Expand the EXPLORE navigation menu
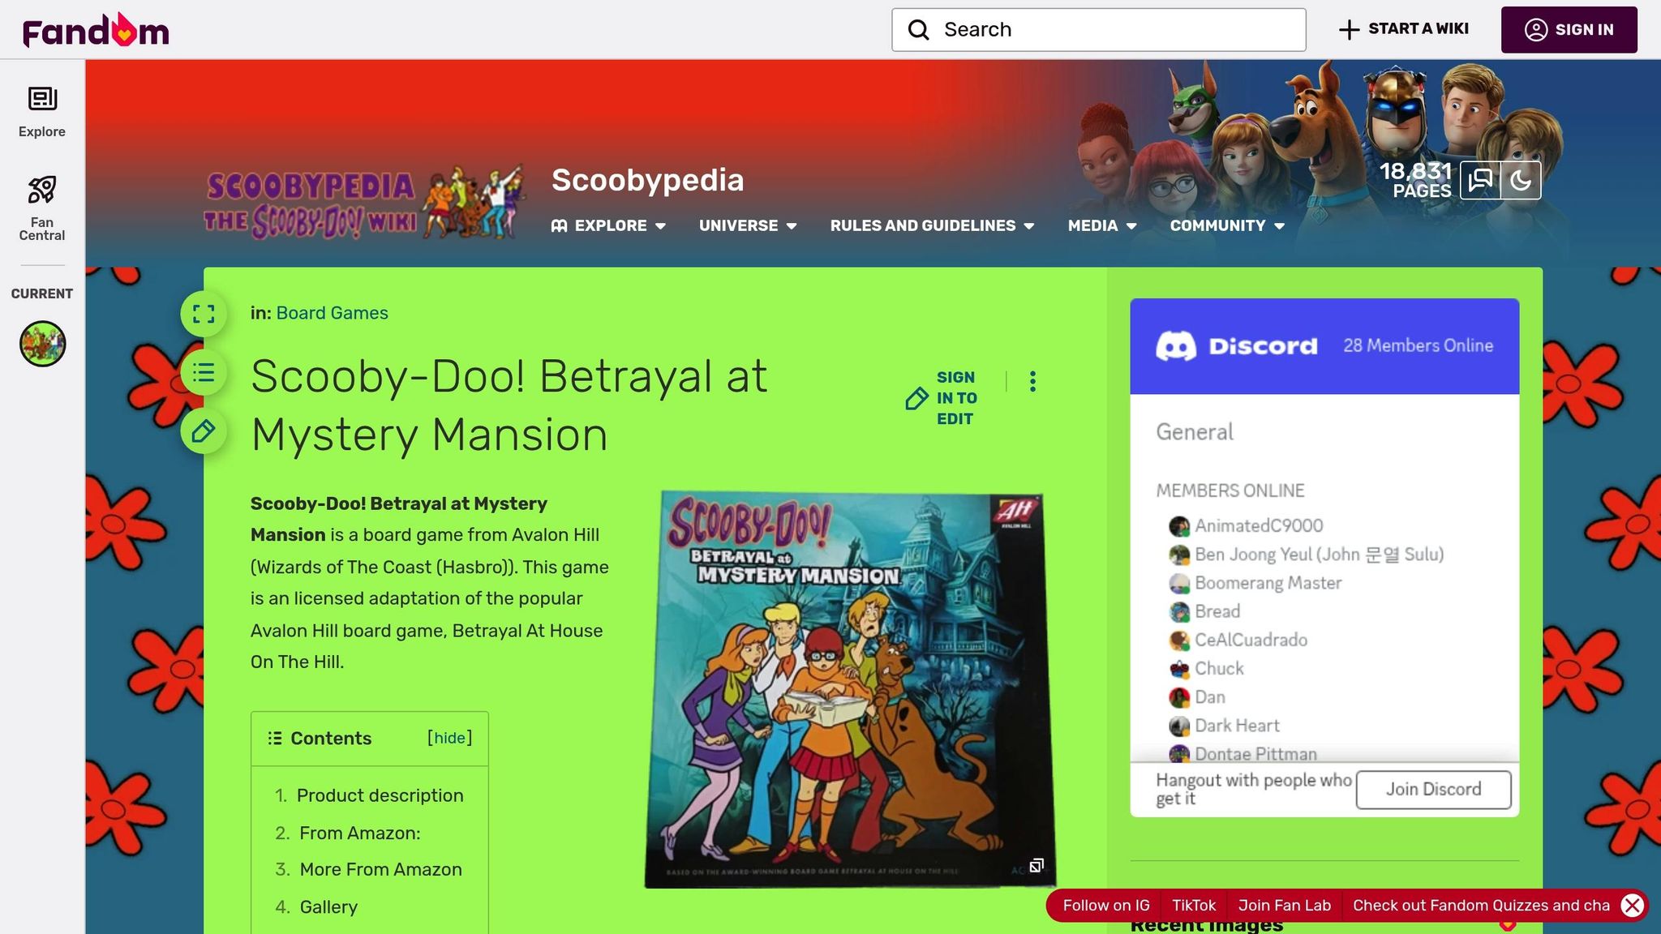Image resolution: width=1661 pixels, height=934 pixels. (608, 225)
